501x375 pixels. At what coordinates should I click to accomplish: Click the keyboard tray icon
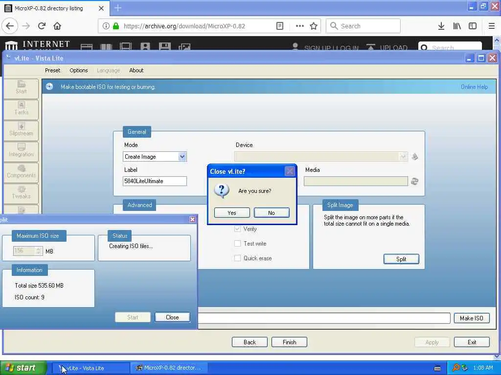click(x=437, y=368)
